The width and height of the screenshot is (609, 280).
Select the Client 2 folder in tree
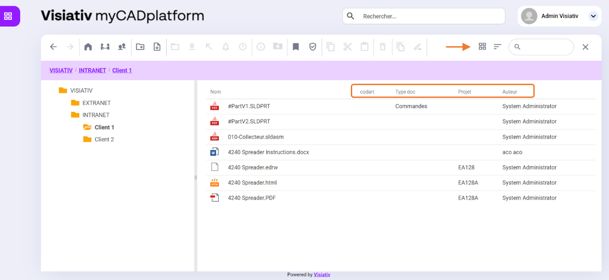[104, 140]
